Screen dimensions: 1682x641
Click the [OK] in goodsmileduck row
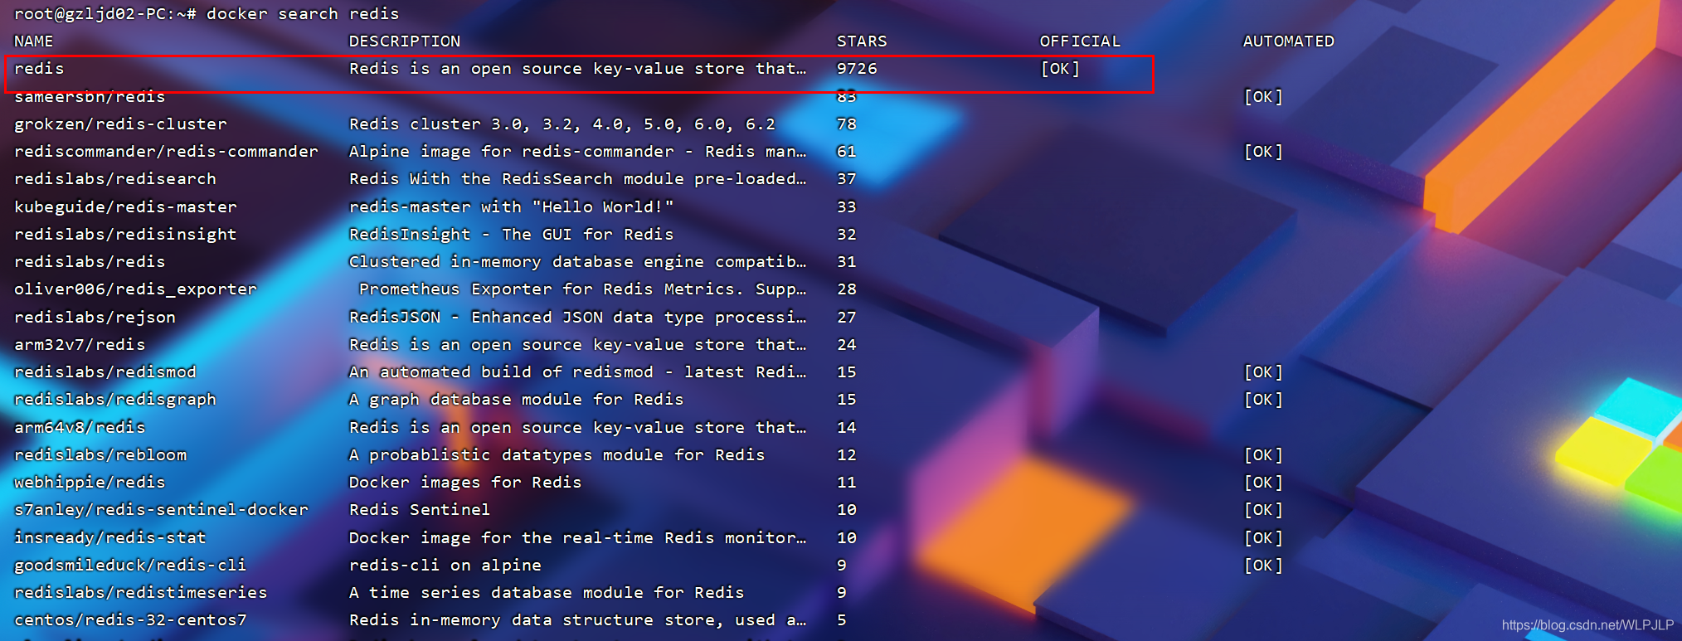point(1263,566)
